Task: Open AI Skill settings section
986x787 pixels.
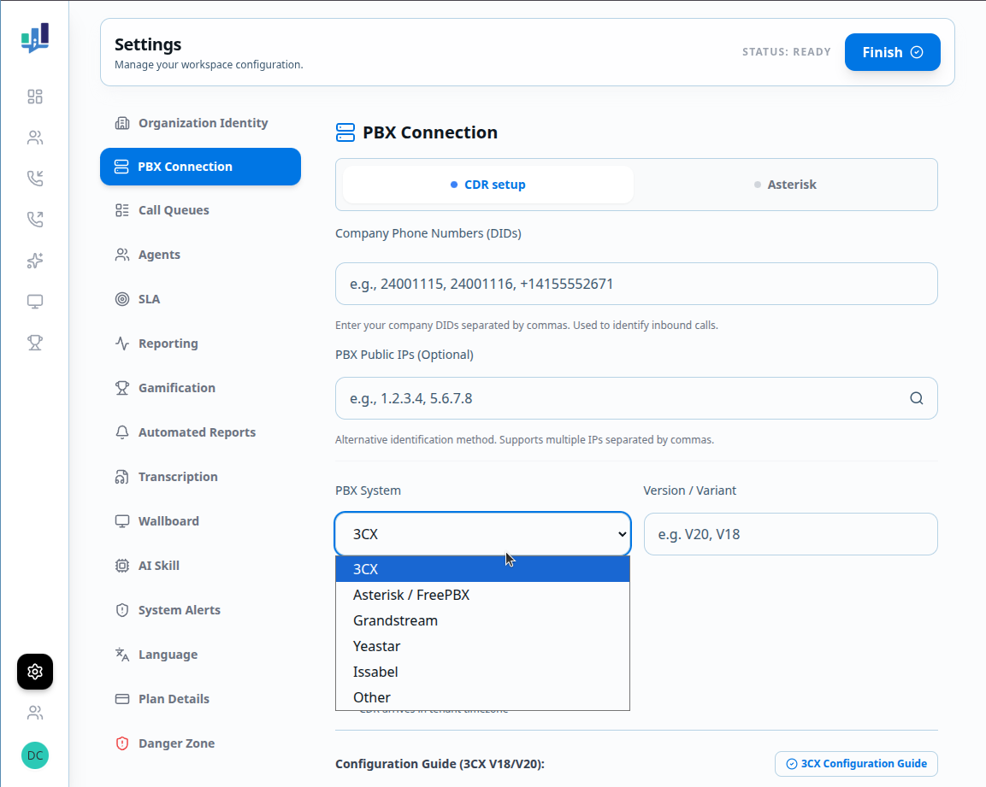Action: 201,566
